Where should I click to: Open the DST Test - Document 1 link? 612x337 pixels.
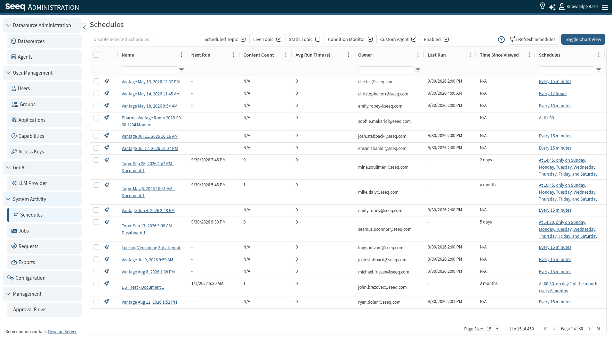(143, 287)
